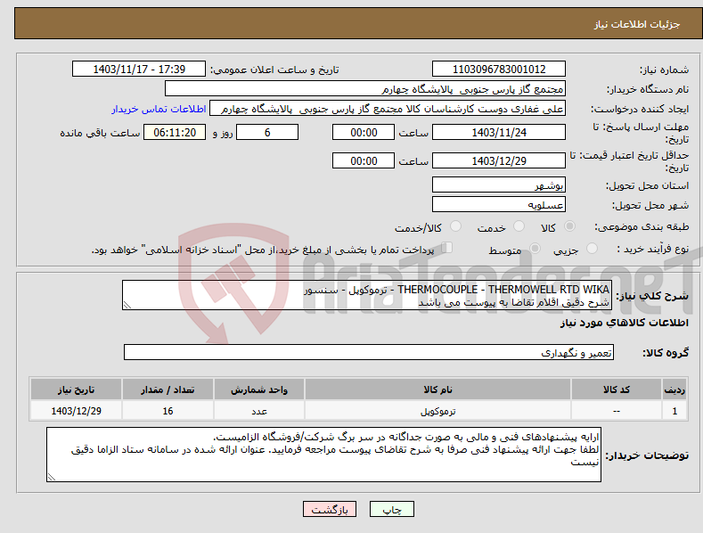Click the تعداد / مقدار column header
This screenshot has width=703, height=533.
pos(168,389)
